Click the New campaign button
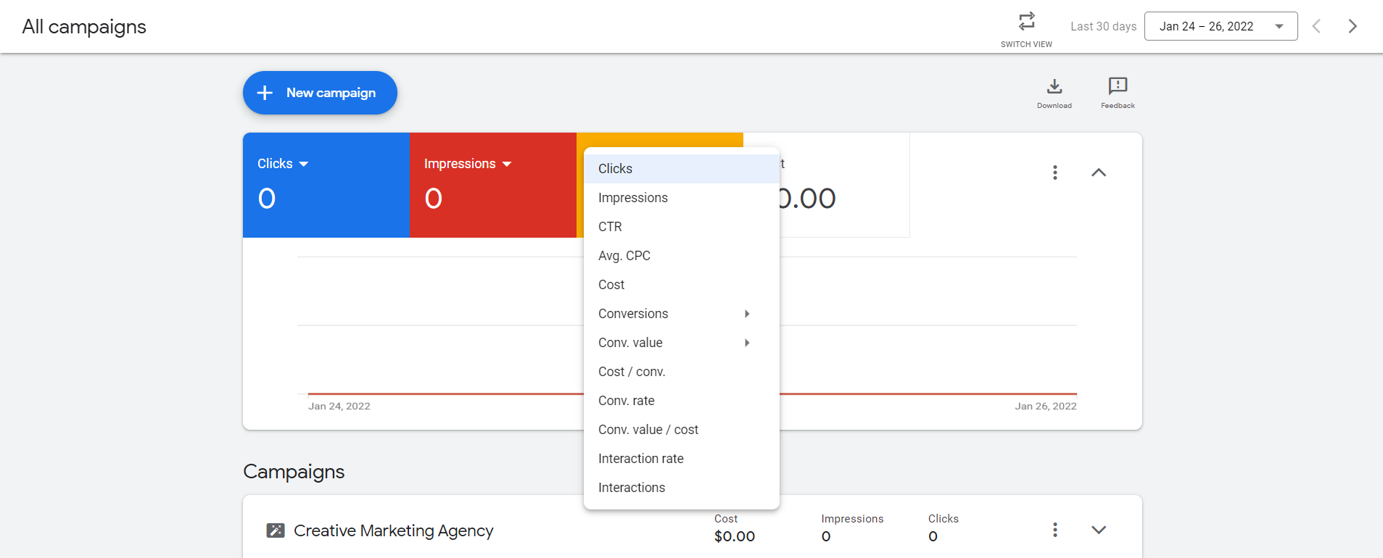The image size is (1383, 558). tap(320, 93)
